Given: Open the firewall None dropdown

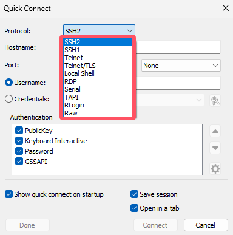Looking at the screenshot, I should pyautogui.click(x=181, y=66).
